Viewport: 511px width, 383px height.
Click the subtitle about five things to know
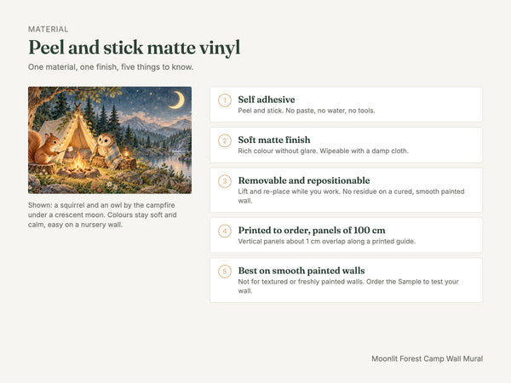coord(111,67)
